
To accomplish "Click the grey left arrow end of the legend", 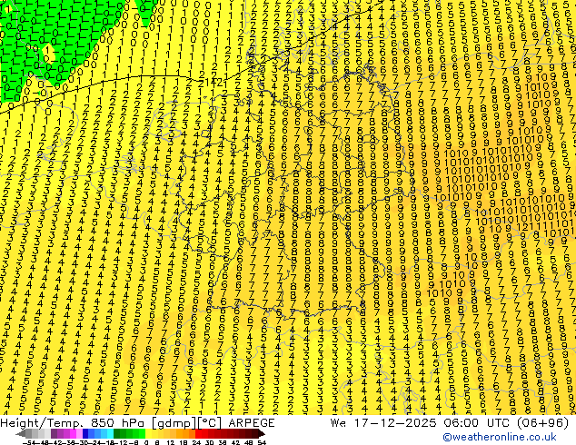I will coord(21,434).
